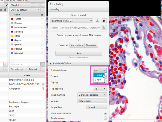162x122 pixels.
Task: Add a class with the plus button
Action: coord(33,5)
